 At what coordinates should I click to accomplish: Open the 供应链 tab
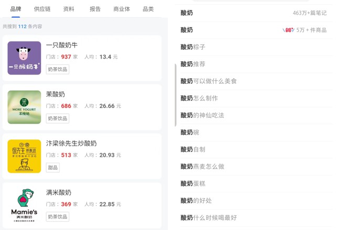[42, 9]
